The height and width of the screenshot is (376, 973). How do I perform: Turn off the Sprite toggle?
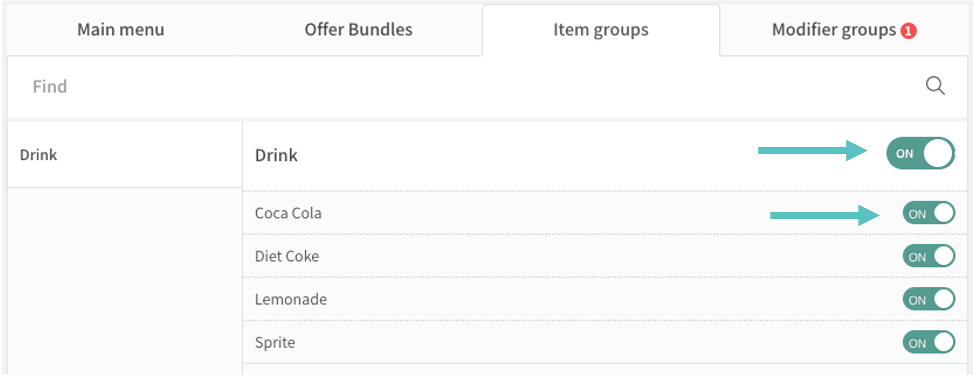coord(928,342)
